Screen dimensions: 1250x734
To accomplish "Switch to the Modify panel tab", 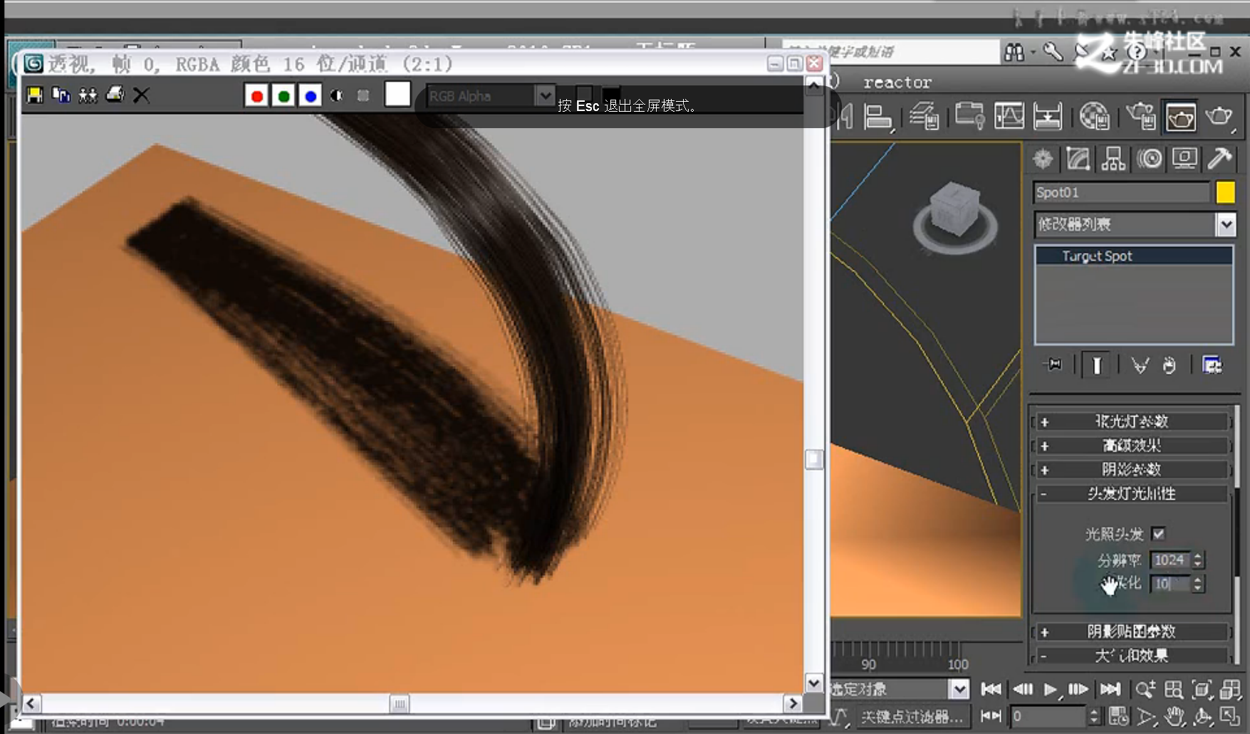I will (x=1078, y=159).
